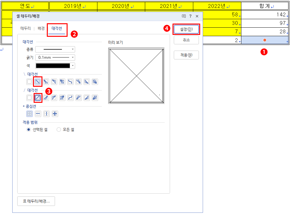This screenshot has width=291, height=215.
Task: Click the table cell containing 28
Action: (x=265, y=32)
